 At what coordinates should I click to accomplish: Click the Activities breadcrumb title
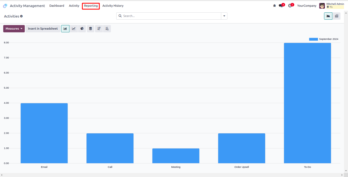[12, 16]
